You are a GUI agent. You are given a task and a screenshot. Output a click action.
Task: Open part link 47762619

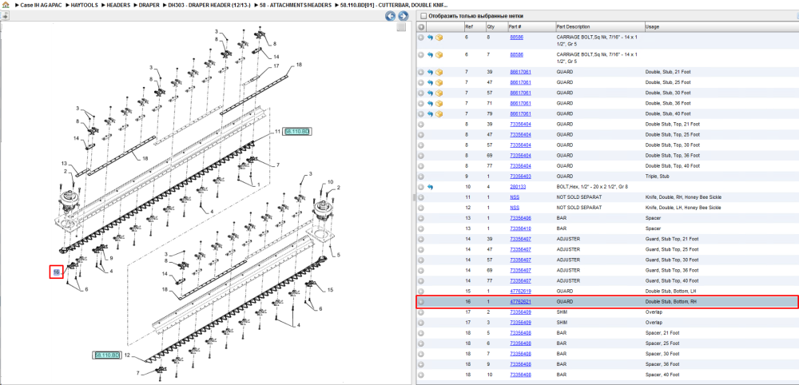520,292
